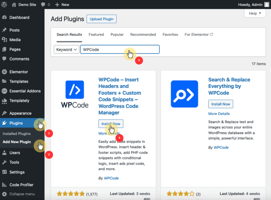Switch to the Search Results tab
The height and width of the screenshot is (200, 271).
(x=69, y=35)
